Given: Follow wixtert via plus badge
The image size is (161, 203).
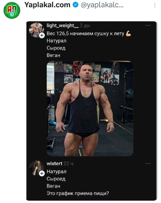Looking at the screenshot, I should pyautogui.click(x=42, y=173).
